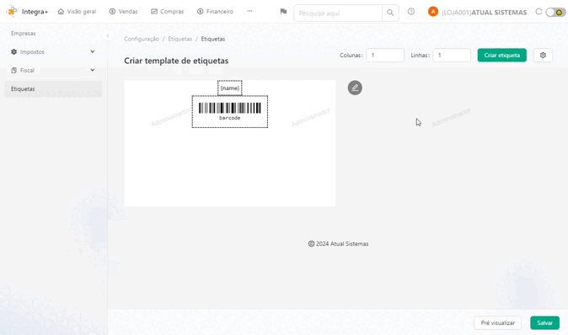Image resolution: width=568 pixels, height=335 pixels.
Task: Click the pencil edit button
Action: pos(355,88)
